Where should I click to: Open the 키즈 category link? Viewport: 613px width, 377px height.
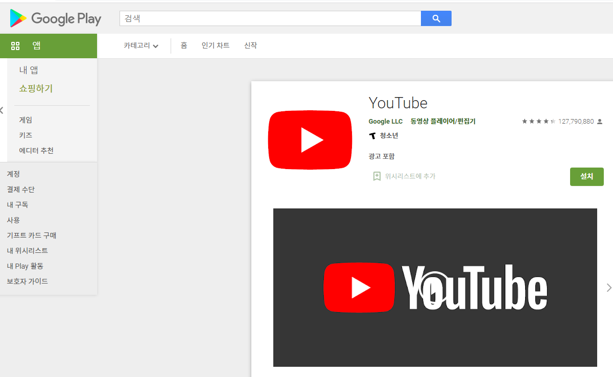click(26, 135)
